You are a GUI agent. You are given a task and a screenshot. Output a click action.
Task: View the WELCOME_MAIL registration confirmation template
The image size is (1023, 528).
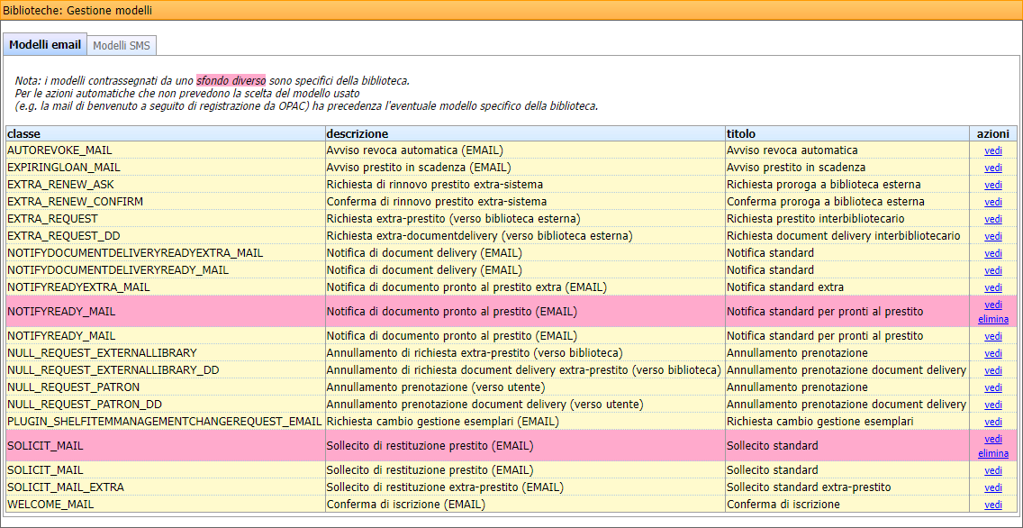(x=992, y=505)
